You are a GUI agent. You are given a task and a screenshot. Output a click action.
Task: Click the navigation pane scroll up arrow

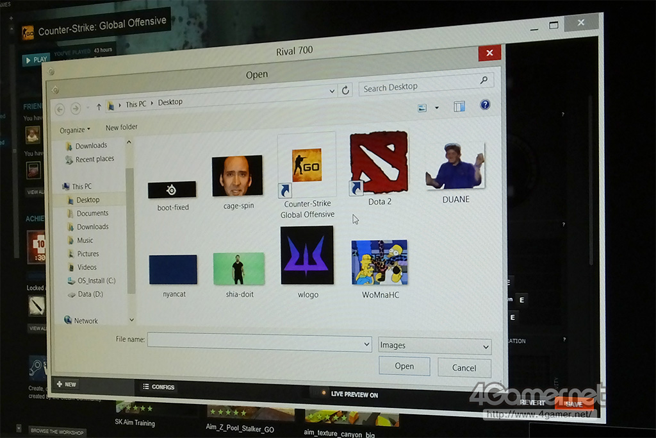tap(129, 142)
